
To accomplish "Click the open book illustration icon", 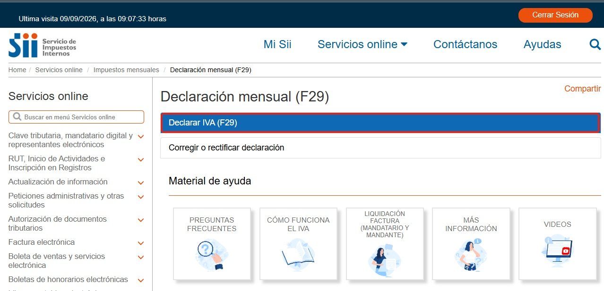I will pyautogui.click(x=298, y=255).
